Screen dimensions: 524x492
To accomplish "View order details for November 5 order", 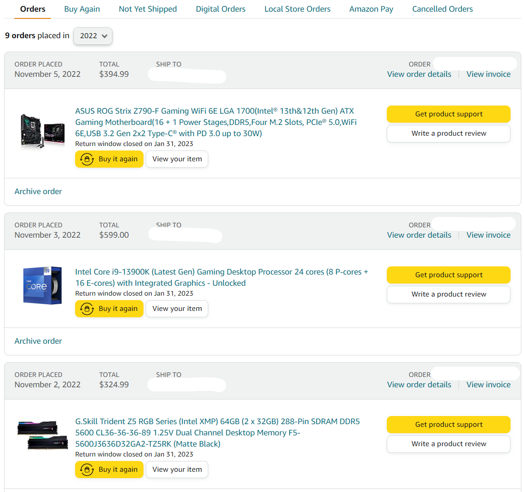I will pyautogui.click(x=419, y=74).
